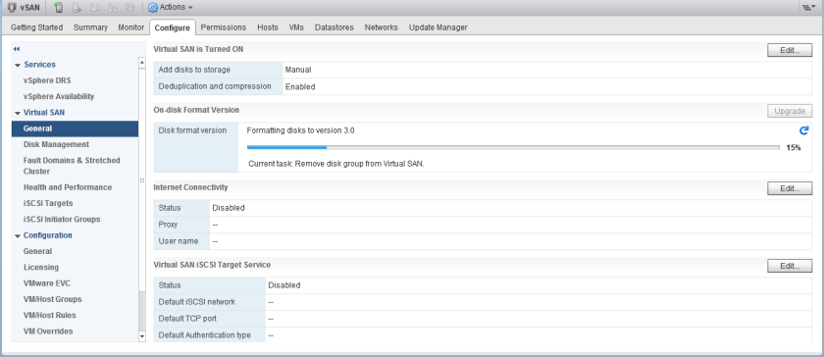
Task: Edit Virtual SAN general settings
Action: pyautogui.click(x=790, y=50)
